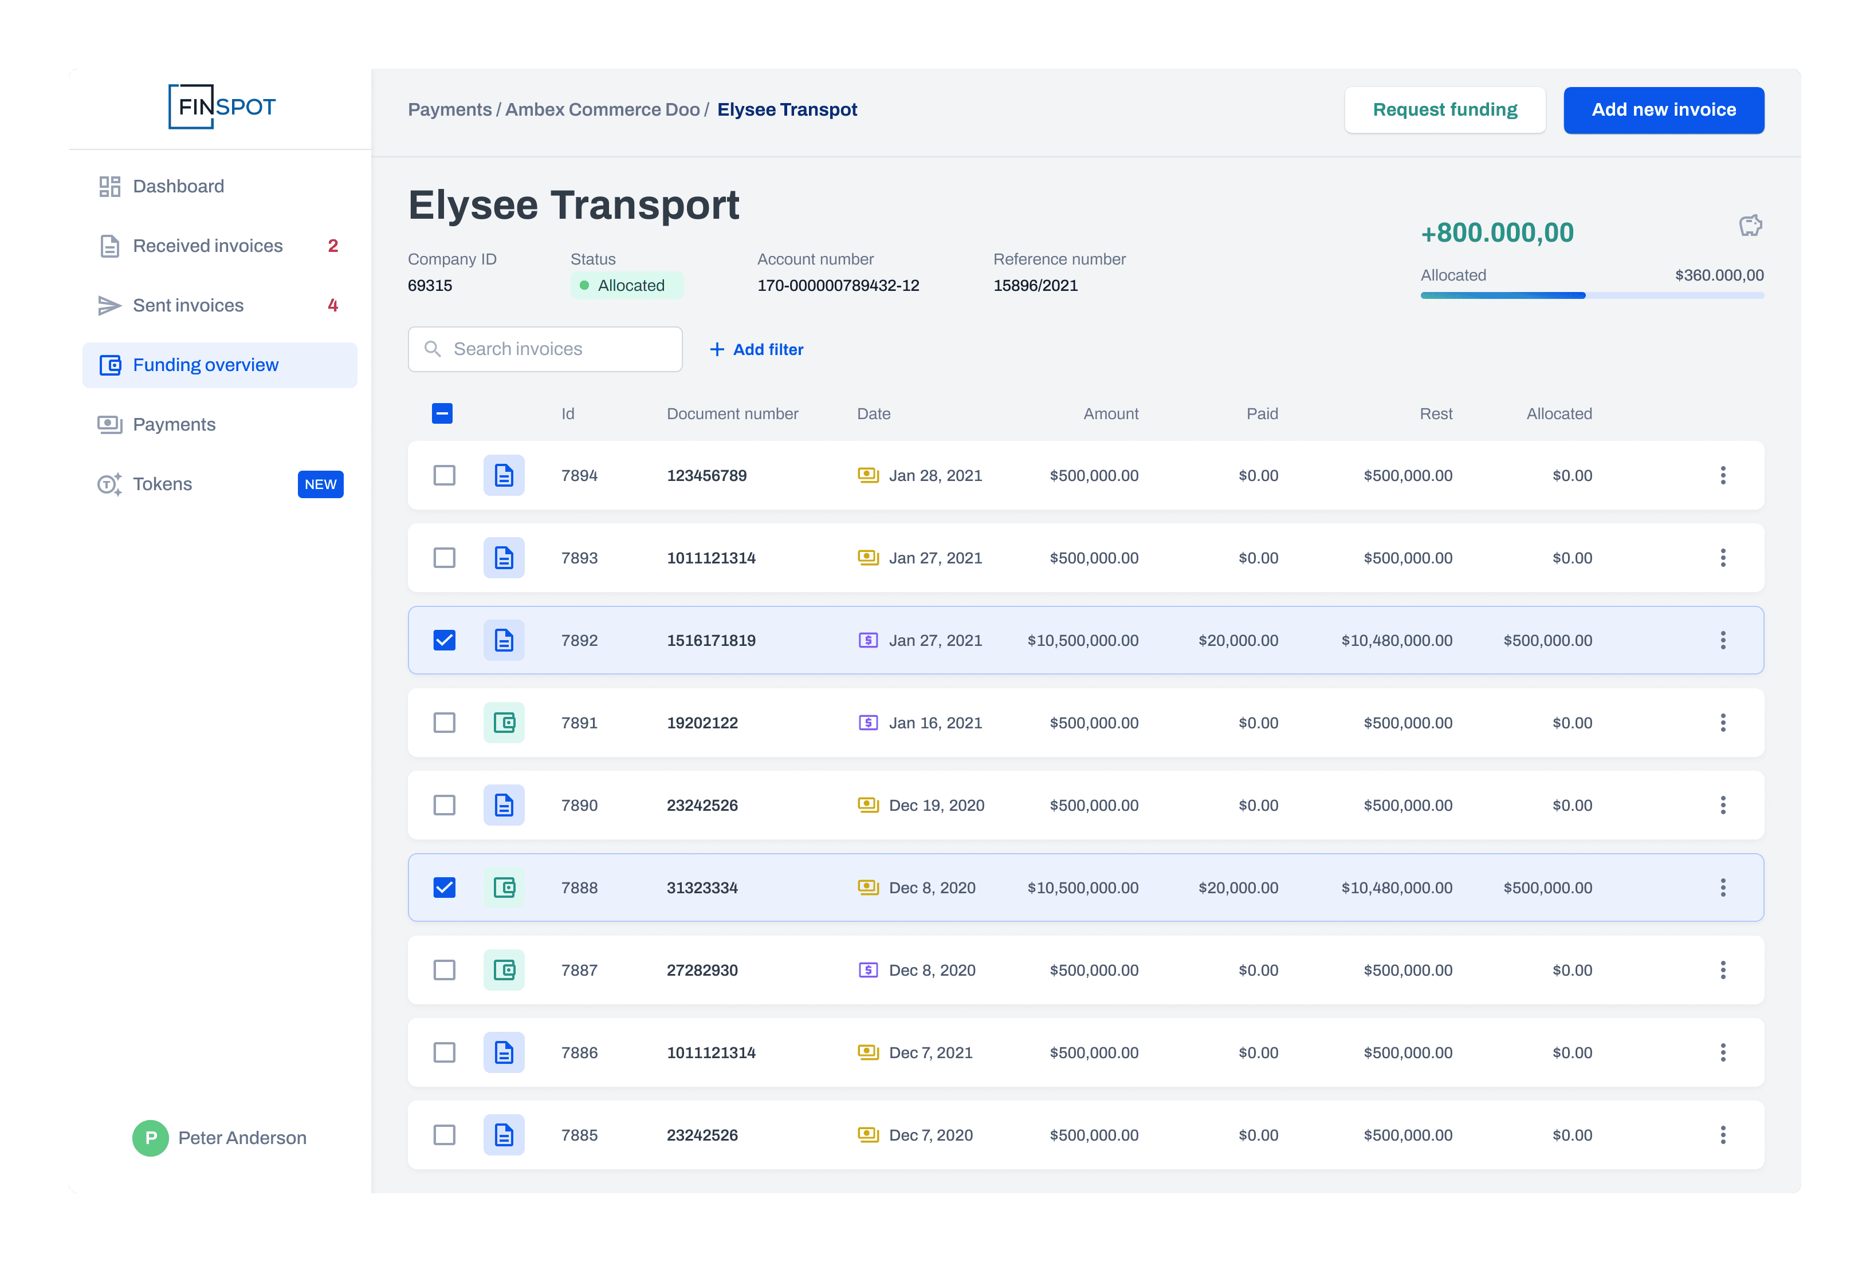The image size is (1870, 1262).
Task: Click the Allocated progress bar
Action: click(x=1592, y=295)
